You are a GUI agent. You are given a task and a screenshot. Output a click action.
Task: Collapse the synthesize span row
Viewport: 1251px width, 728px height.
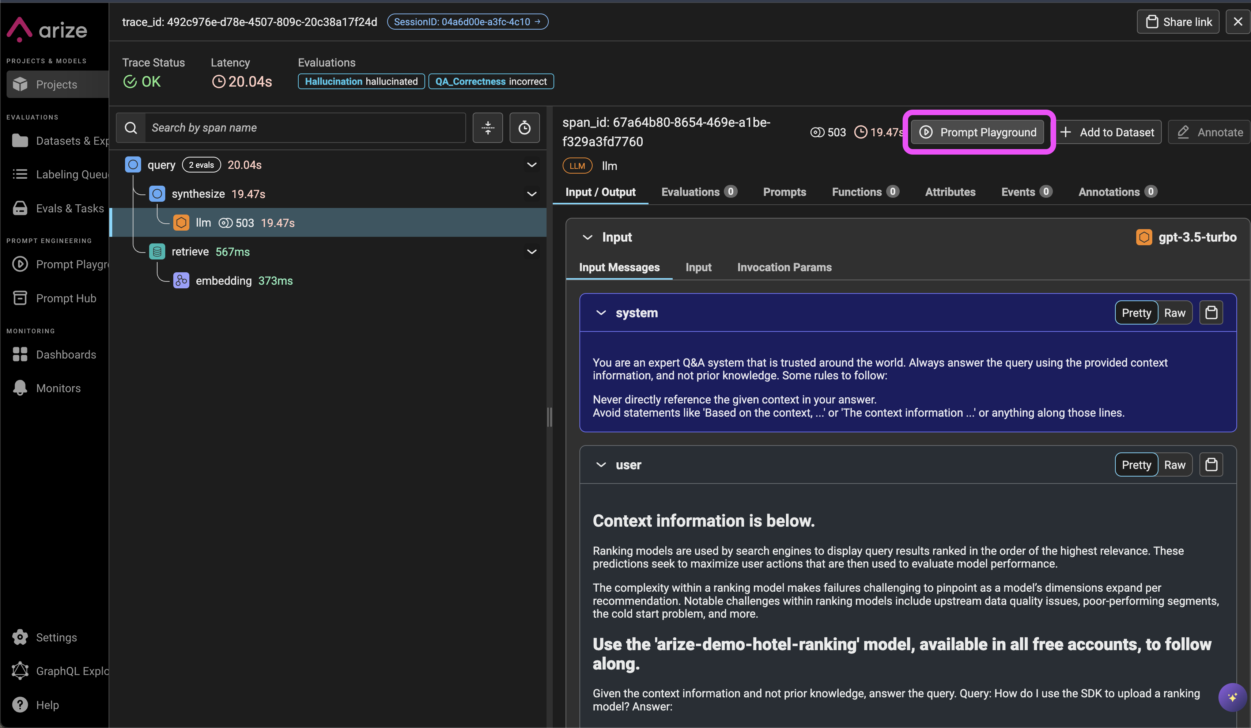pos(531,194)
